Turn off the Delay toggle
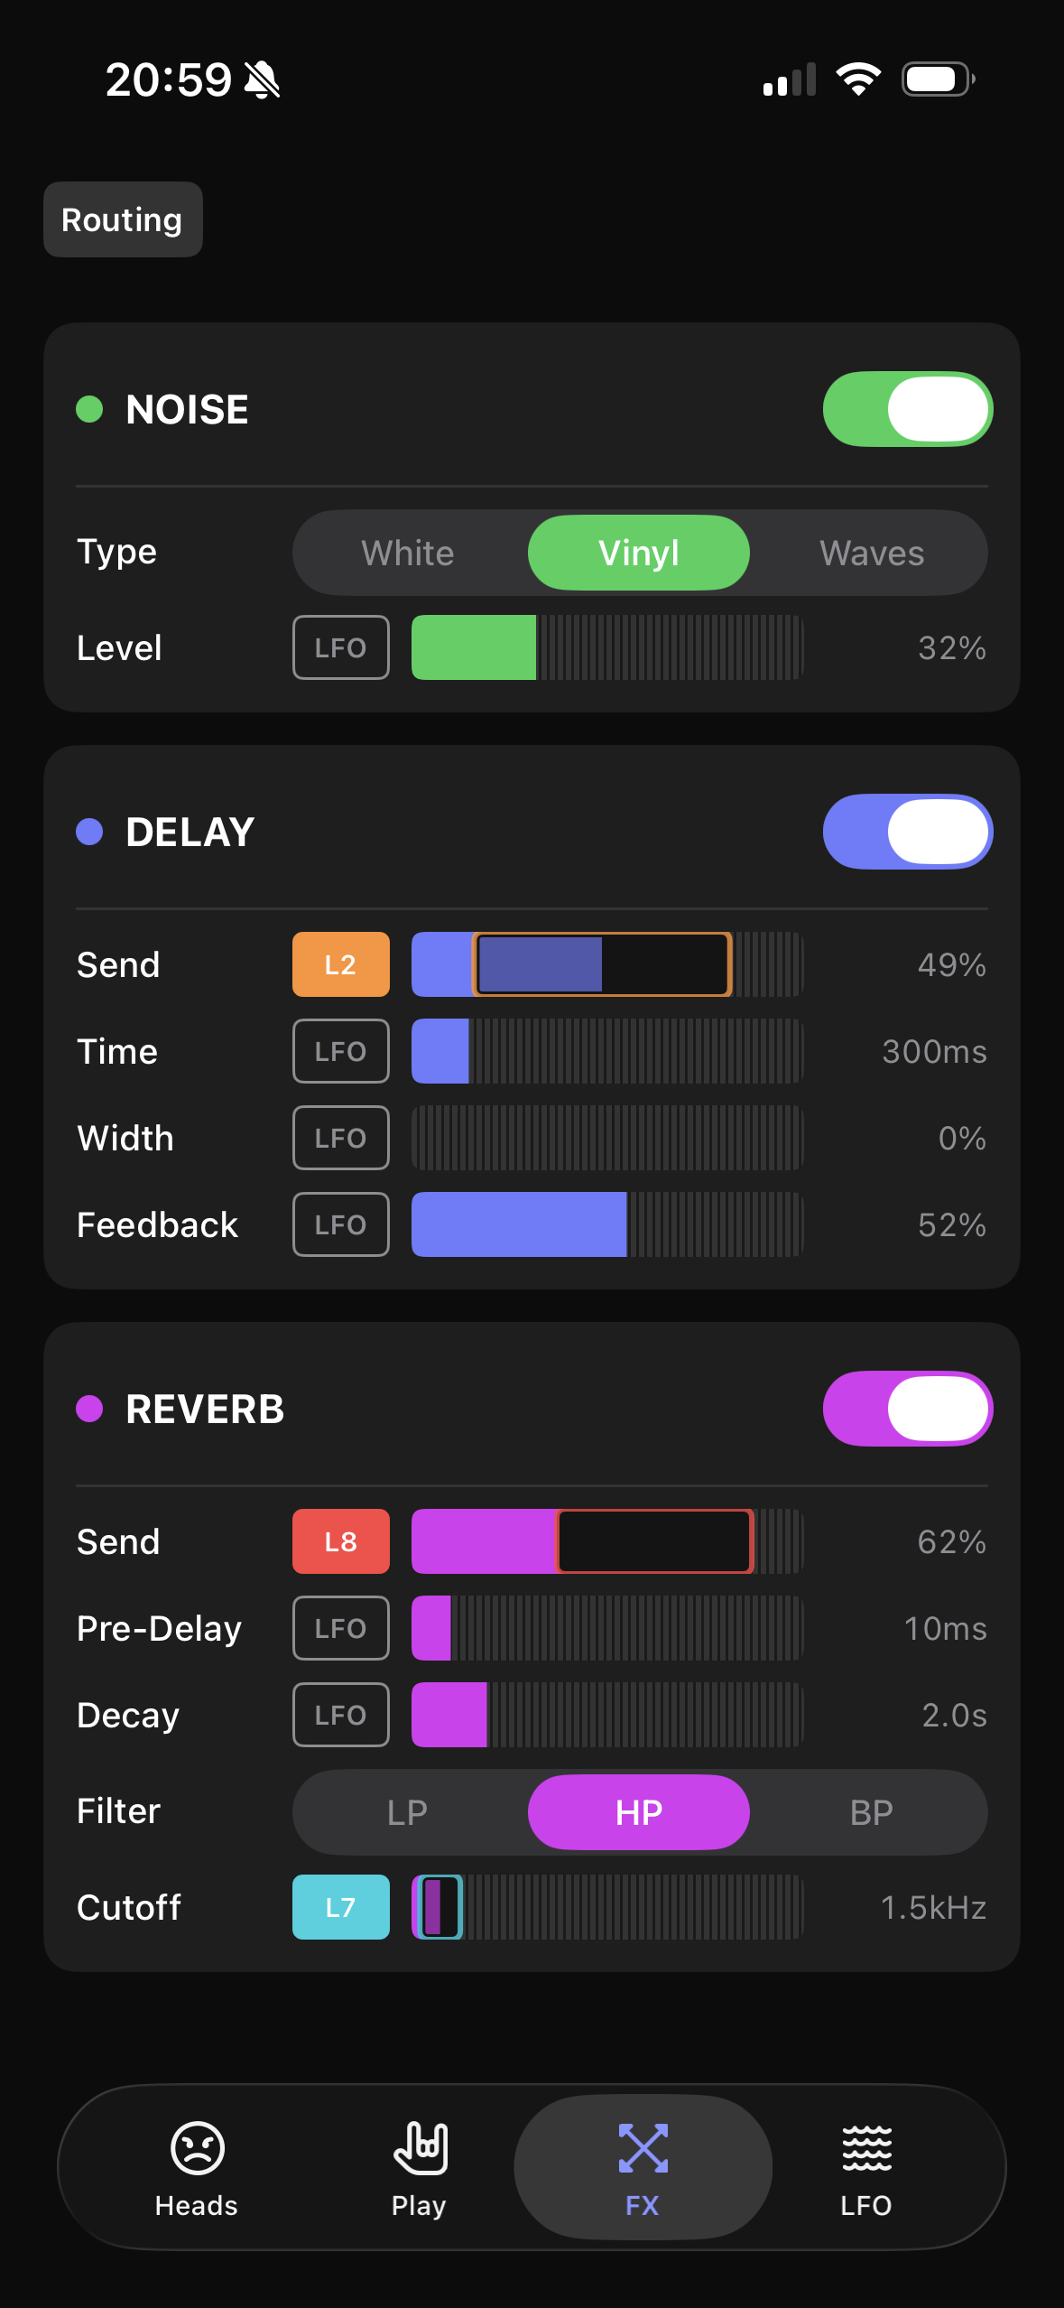The image size is (1064, 2308). pyautogui.click(x=907, y=832)
